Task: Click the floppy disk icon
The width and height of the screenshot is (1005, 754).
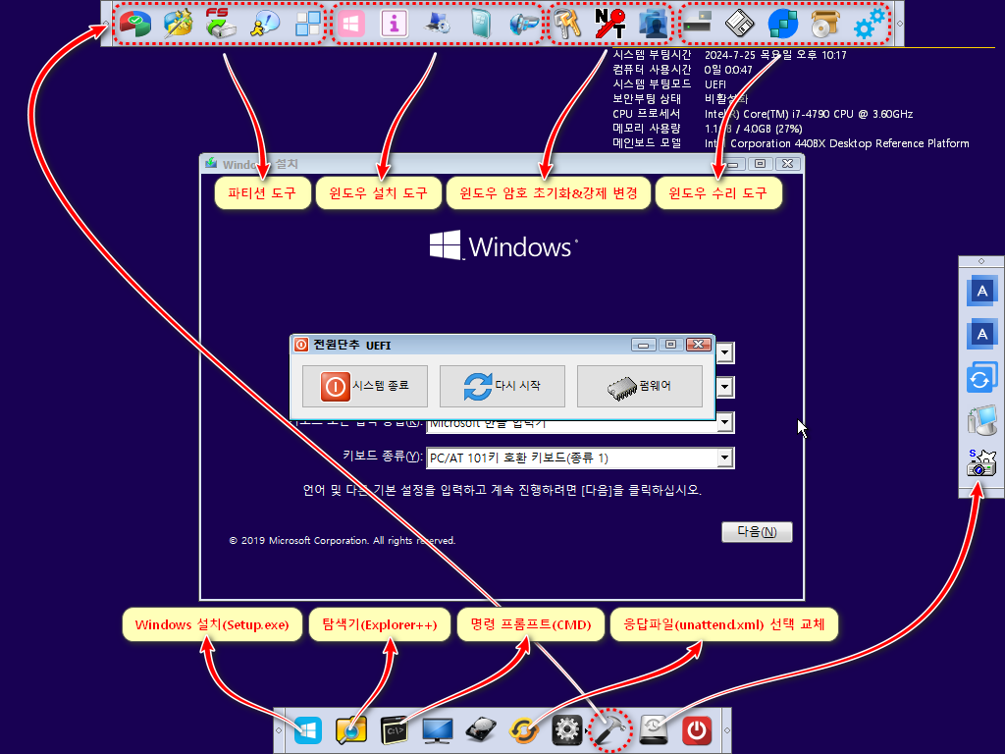Action: tap(740, 24)
